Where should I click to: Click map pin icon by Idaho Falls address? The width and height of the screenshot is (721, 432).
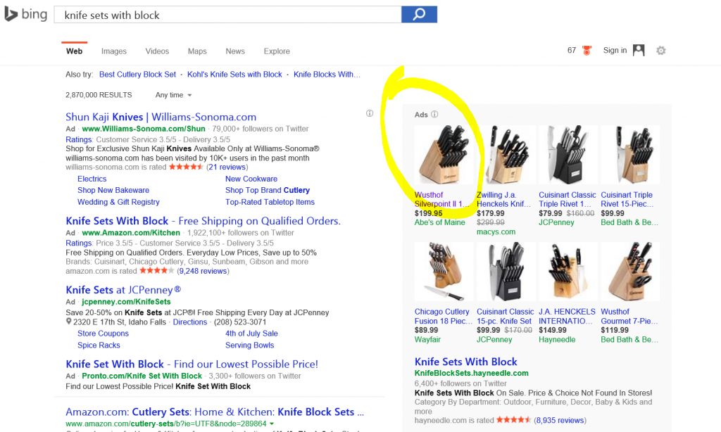coord(68,322)
